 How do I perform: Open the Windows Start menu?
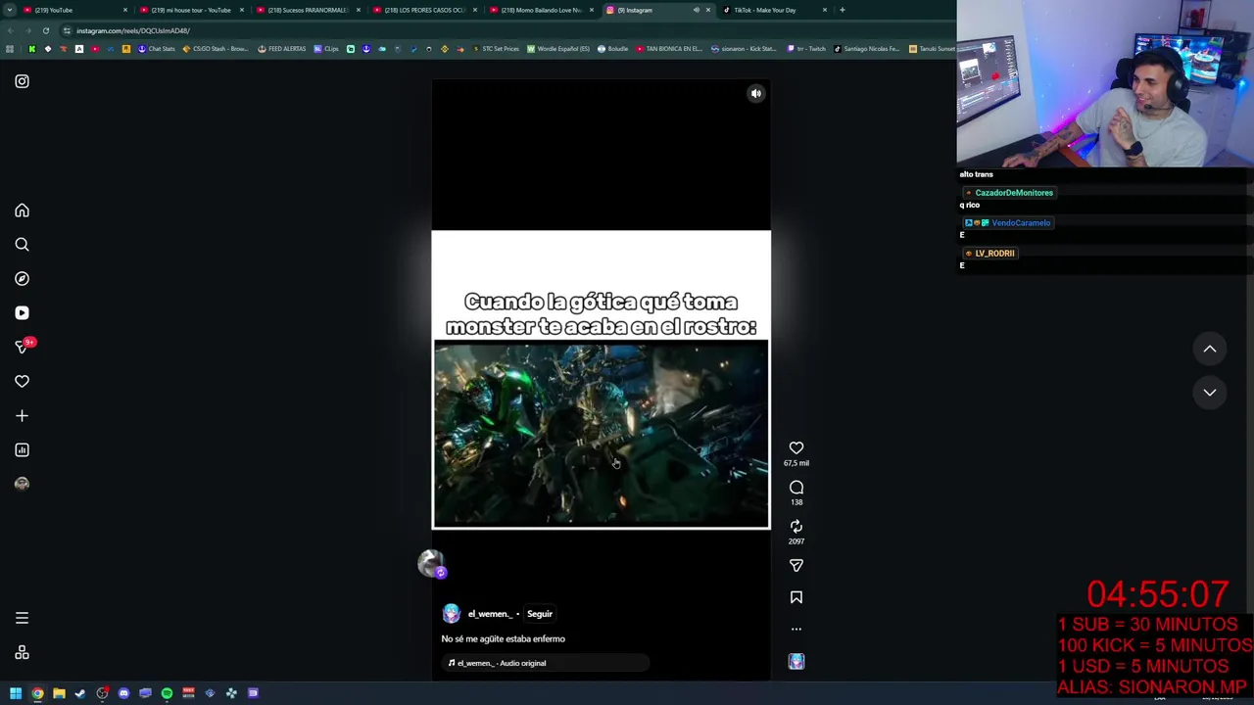(16, 693)
